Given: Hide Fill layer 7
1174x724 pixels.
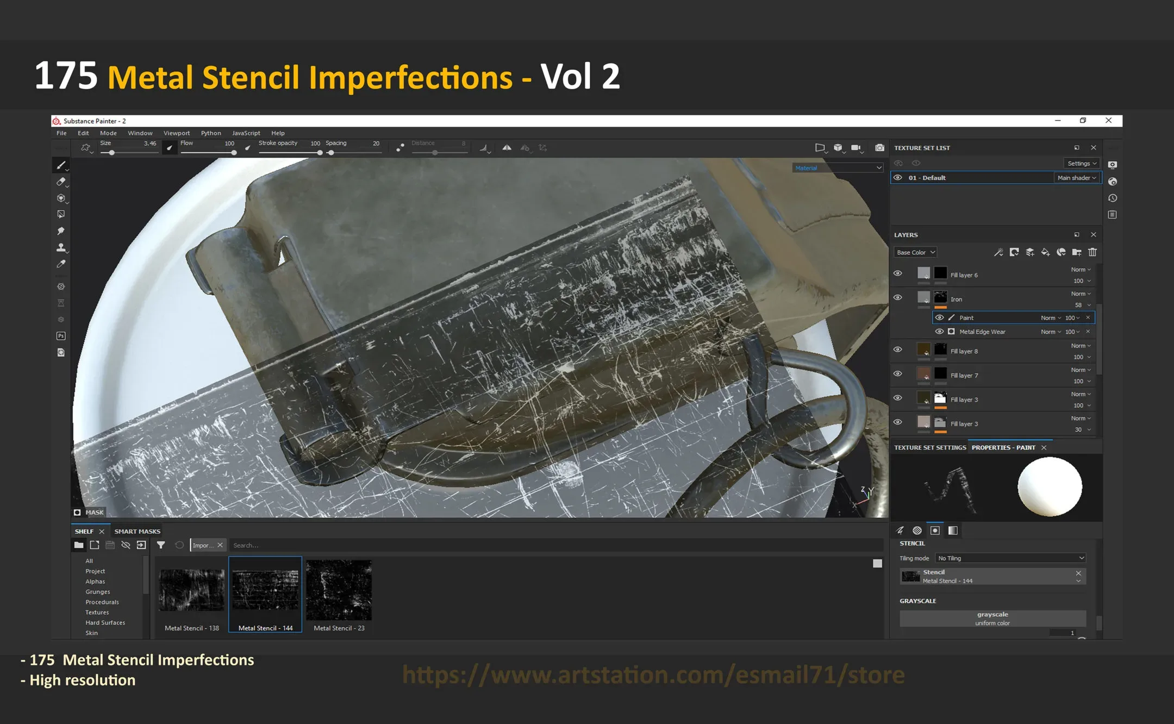Looking at the screenshot, I should 898,373.
